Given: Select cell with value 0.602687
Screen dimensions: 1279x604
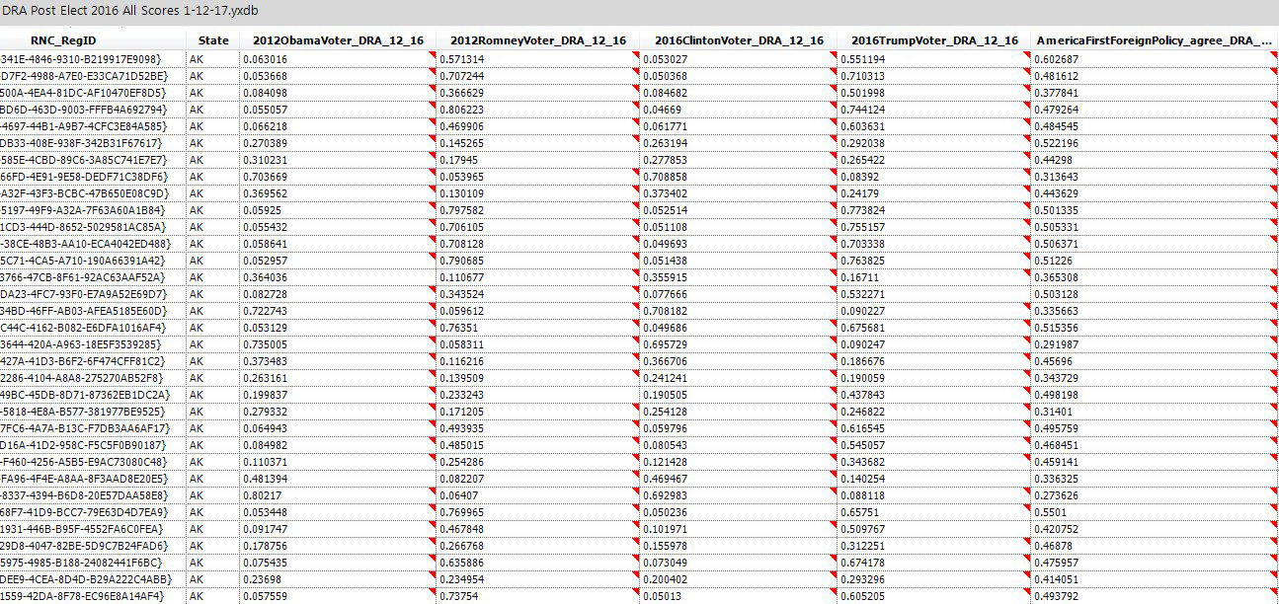Looking at the screenshot, I should [1155, 59].
